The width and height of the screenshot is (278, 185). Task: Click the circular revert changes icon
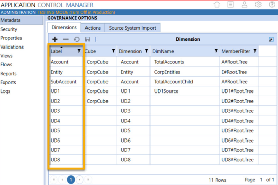point(77,39)
